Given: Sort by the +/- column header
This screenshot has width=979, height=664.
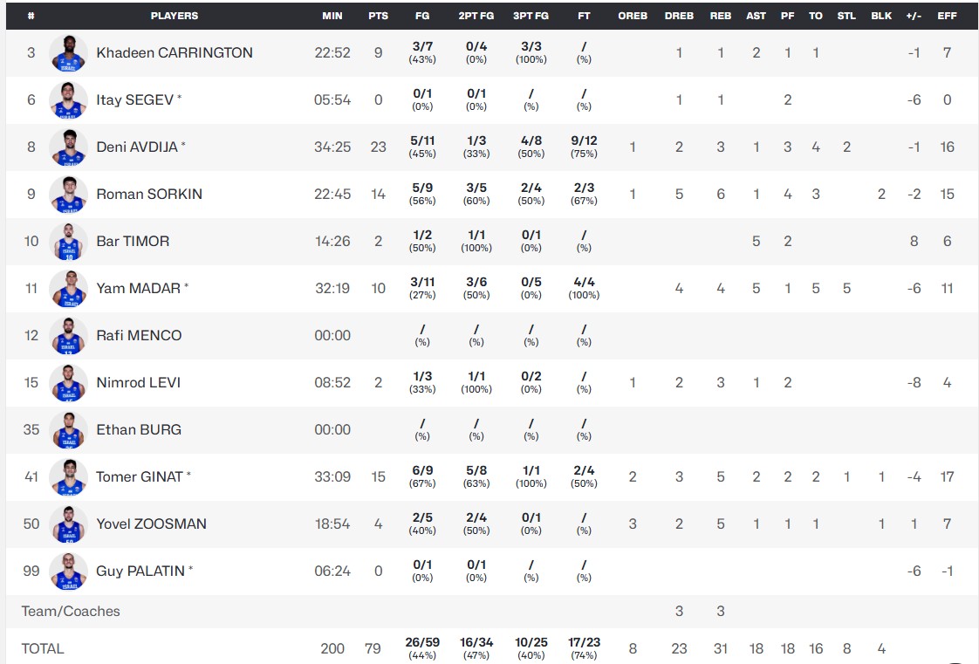Looking at the screenshot, I should [x=914, y=16].
